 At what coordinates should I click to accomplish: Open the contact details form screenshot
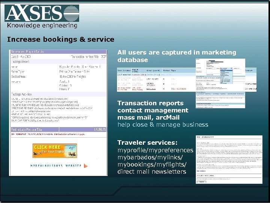220,83
